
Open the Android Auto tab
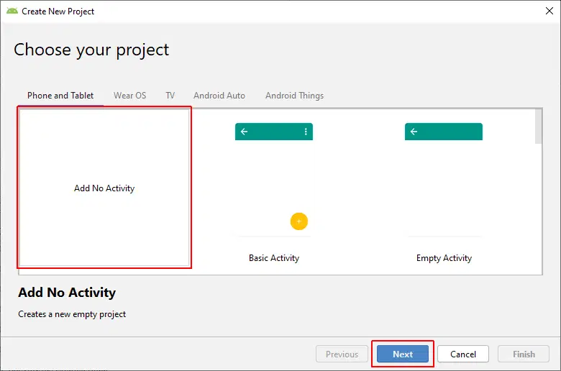219,96
